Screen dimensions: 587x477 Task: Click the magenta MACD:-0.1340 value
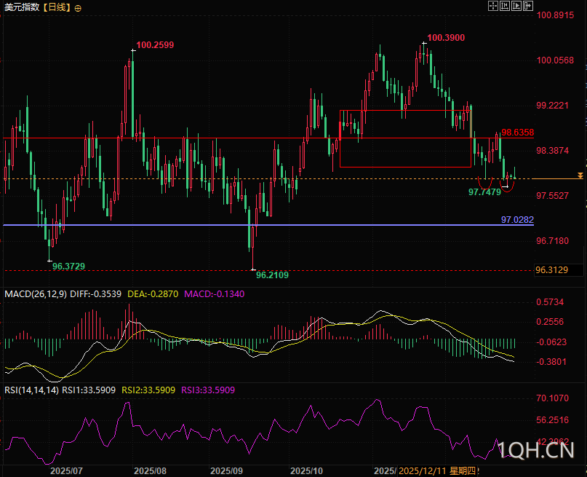(214, 294)
